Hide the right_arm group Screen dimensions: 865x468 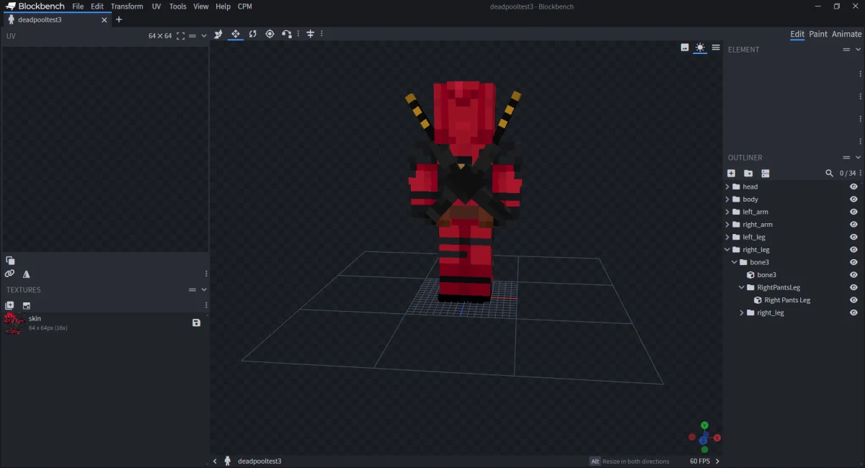click(x=853, y=225)
